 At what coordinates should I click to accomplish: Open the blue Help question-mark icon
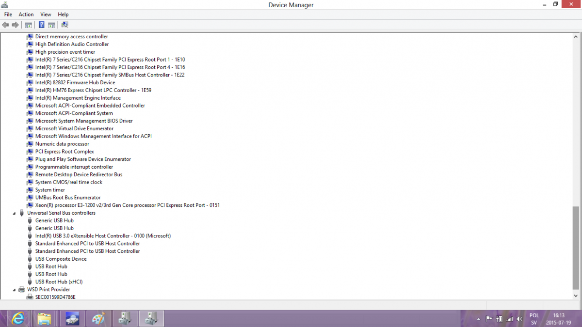tap(42, 25)
